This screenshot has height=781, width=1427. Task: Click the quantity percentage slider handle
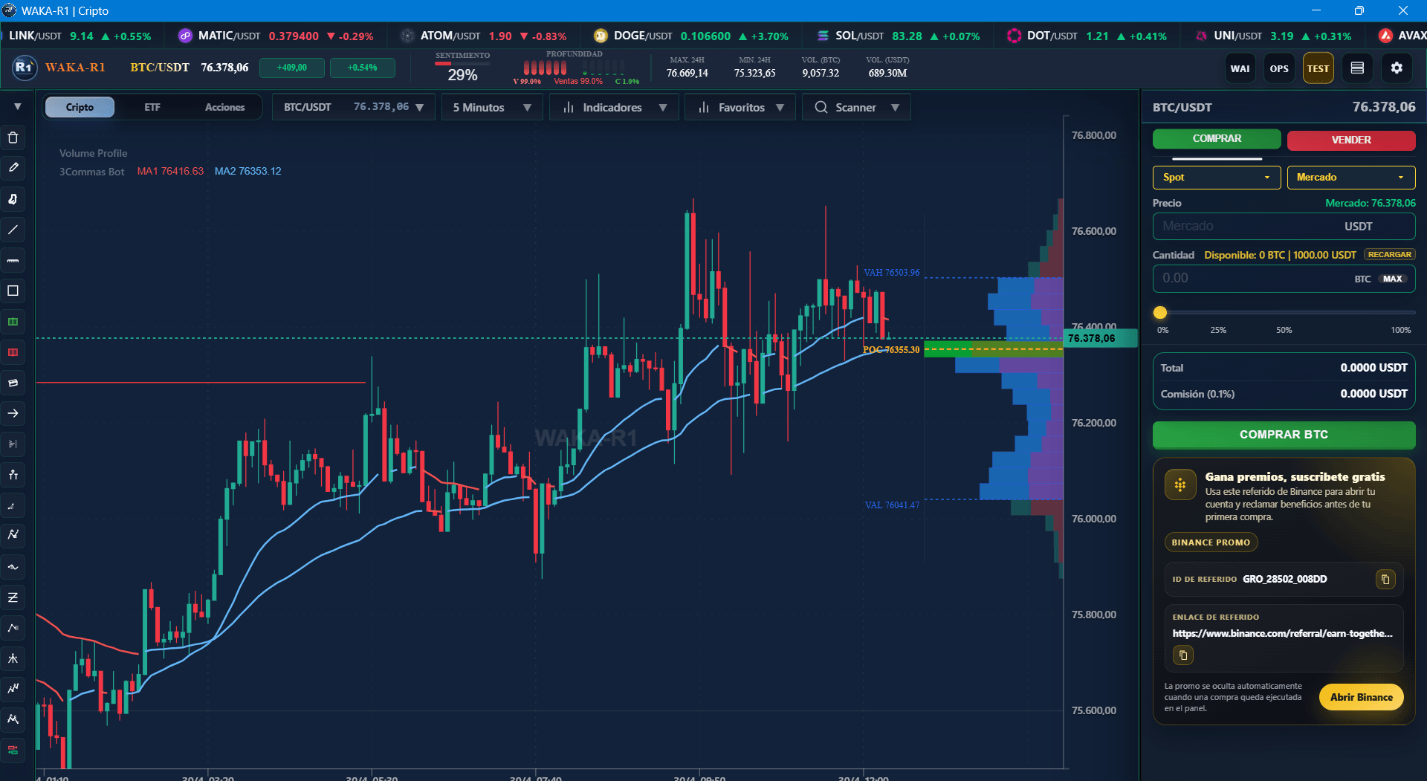click(x=1160, y=312)
